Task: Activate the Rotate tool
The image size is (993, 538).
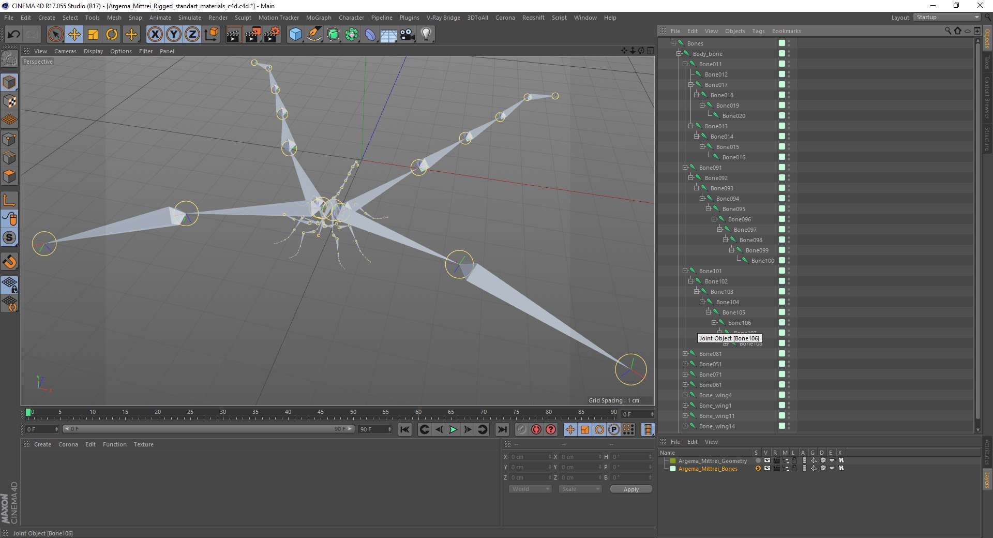Action: [x=112, y=35]
